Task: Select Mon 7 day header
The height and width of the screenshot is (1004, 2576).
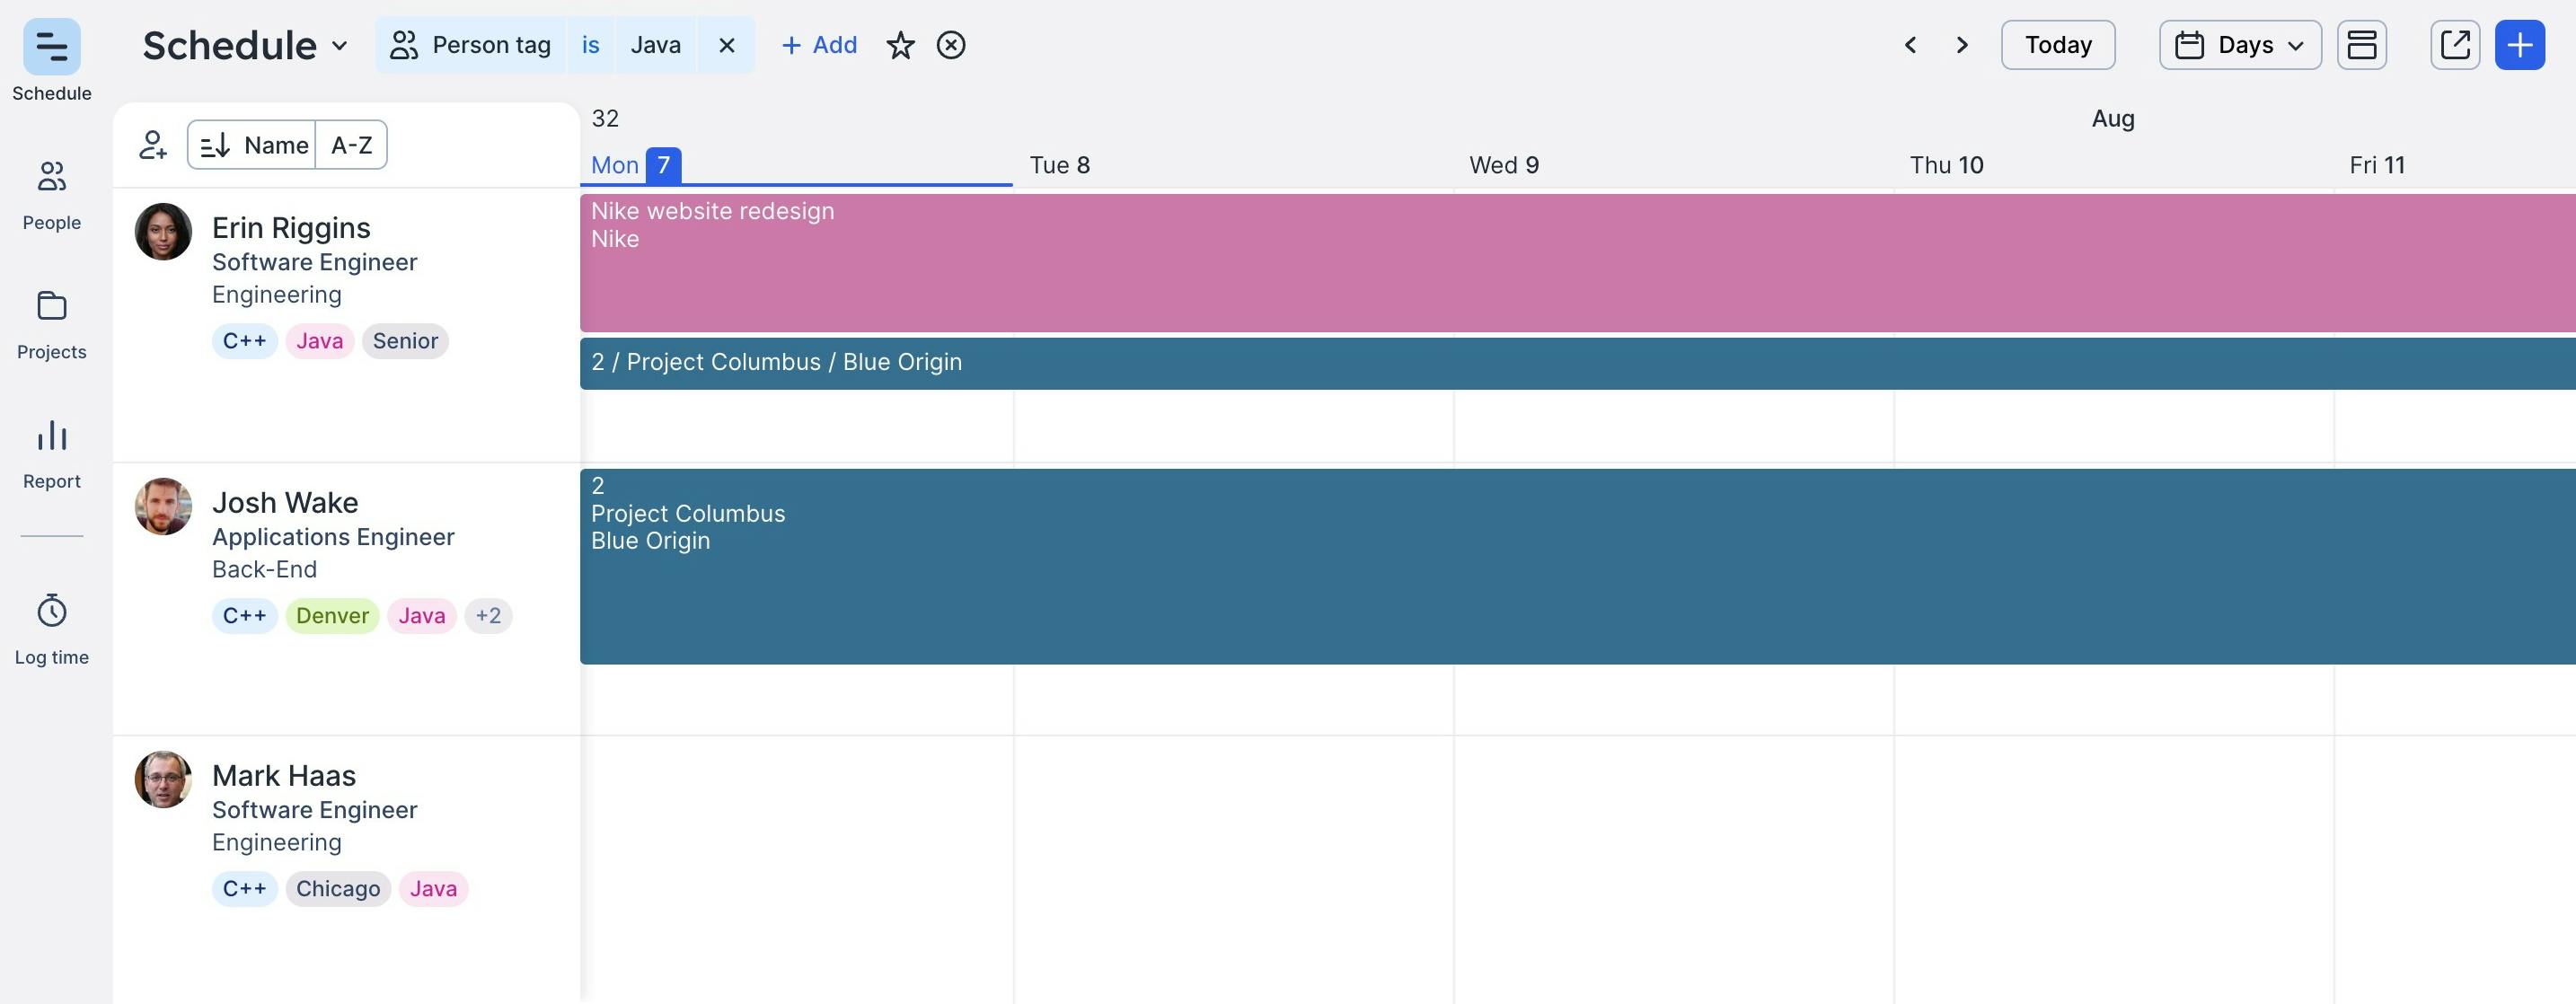Action: pos(636,165)
